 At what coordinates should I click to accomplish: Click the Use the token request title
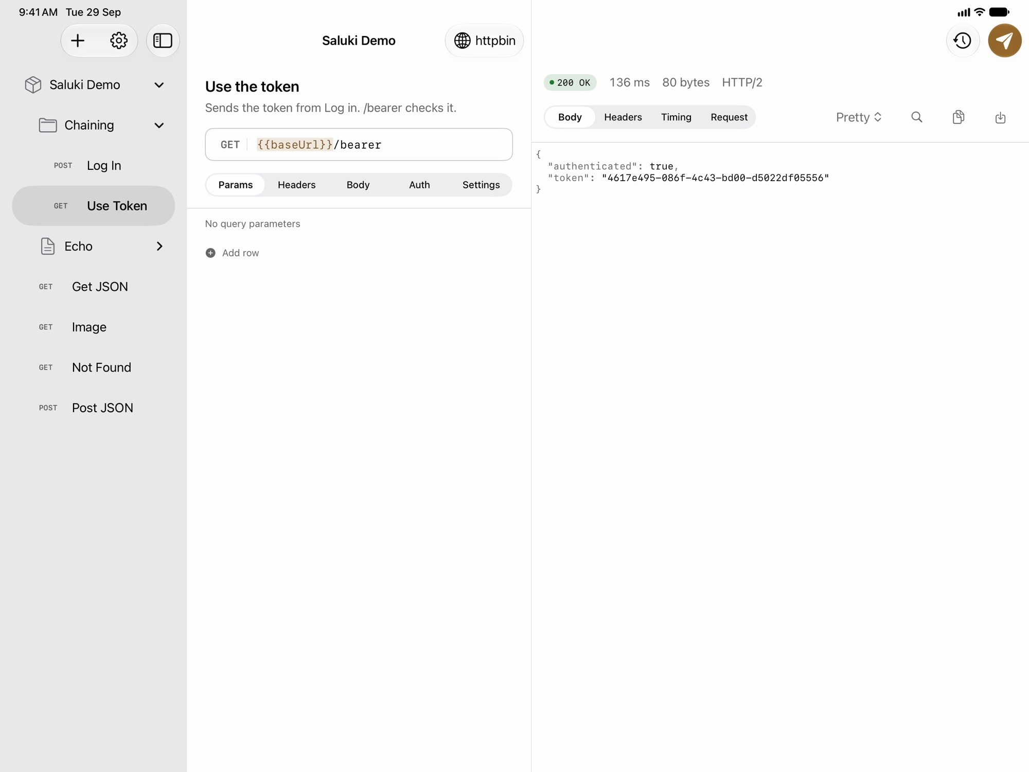pos(252,86)
